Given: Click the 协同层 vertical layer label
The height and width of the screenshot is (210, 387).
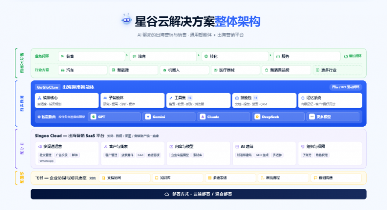Looking at the screenshot, I should pos(22,178).
